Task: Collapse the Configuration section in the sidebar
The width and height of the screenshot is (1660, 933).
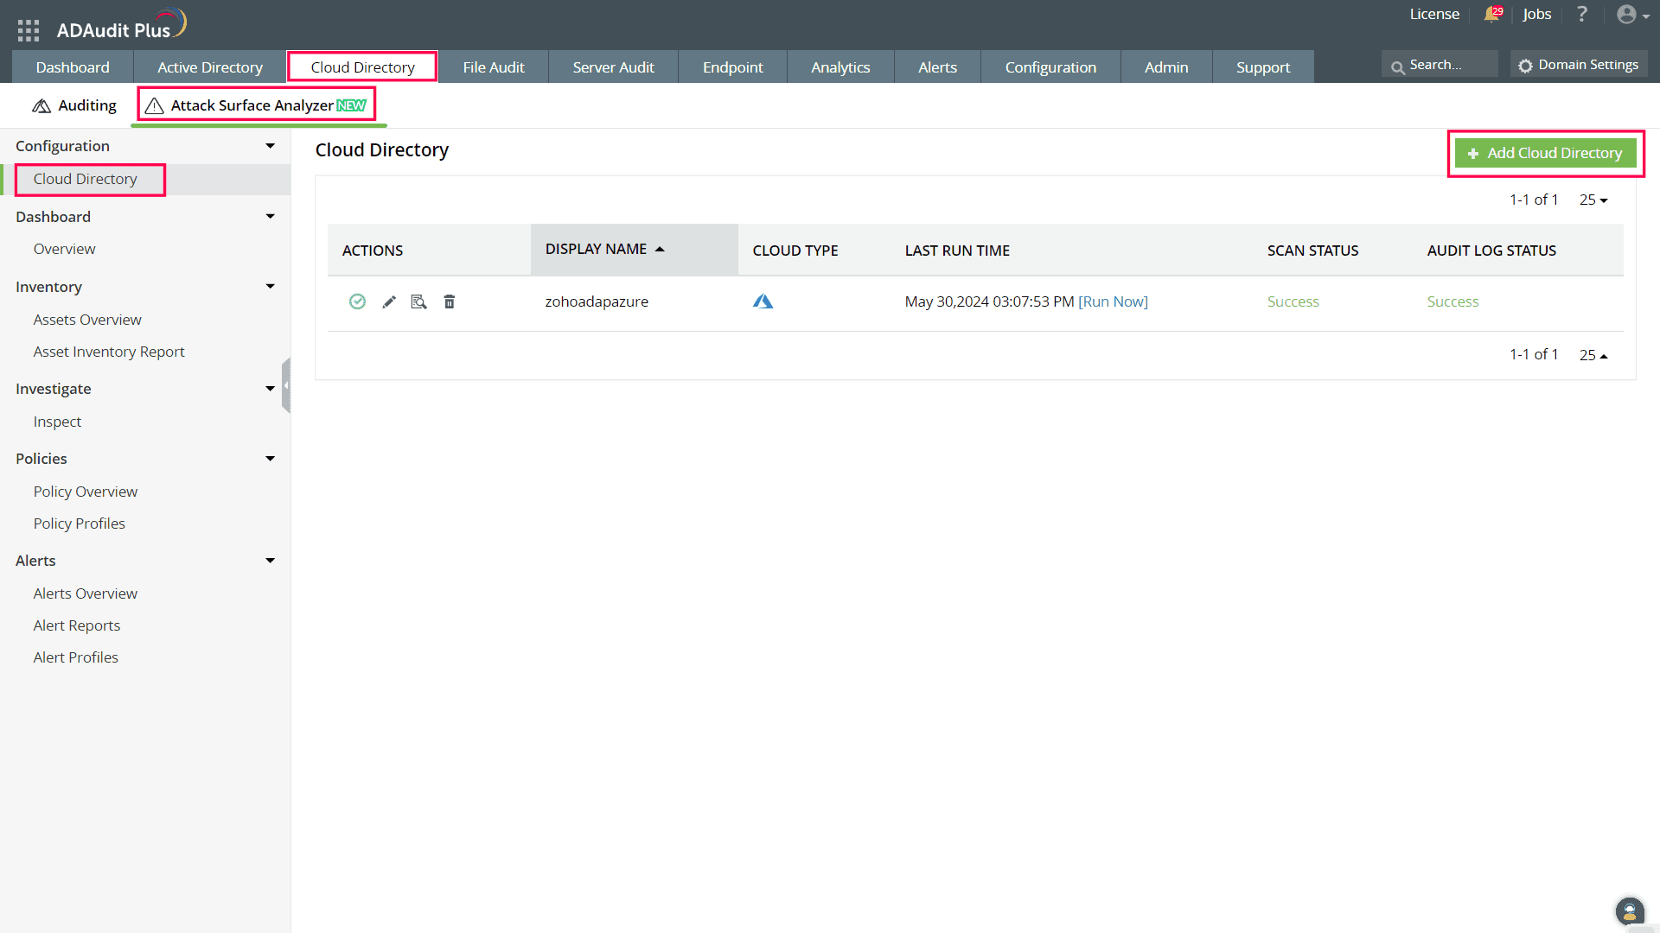Action: [270, 145]
